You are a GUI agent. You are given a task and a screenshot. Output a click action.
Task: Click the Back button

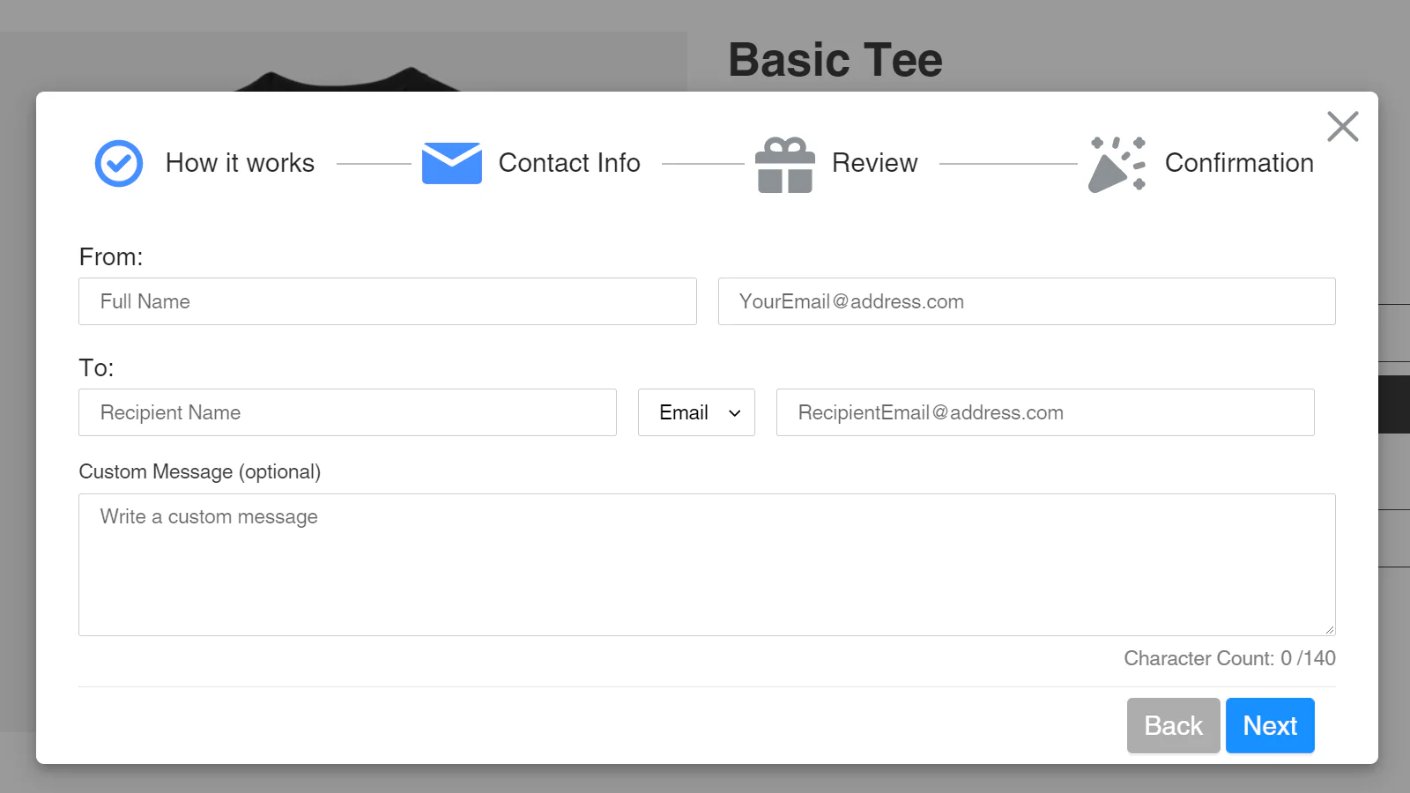(1173, 725)
